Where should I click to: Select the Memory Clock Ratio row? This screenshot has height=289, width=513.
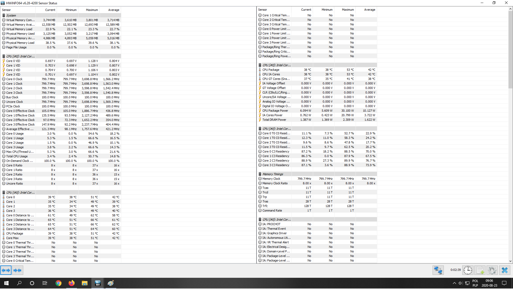[317, 183]
